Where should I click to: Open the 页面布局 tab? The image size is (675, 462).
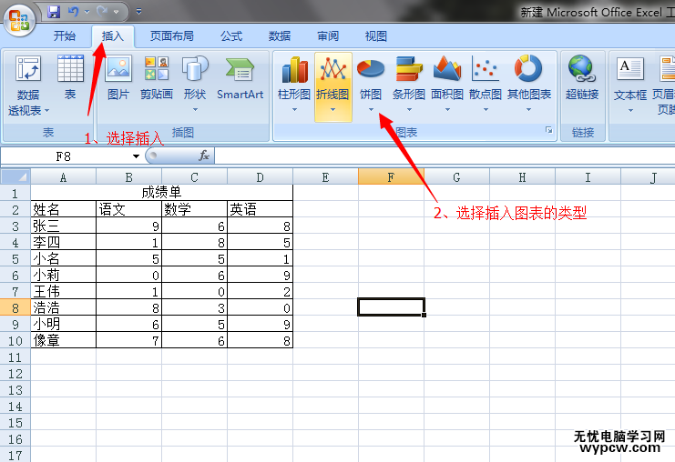172,36
